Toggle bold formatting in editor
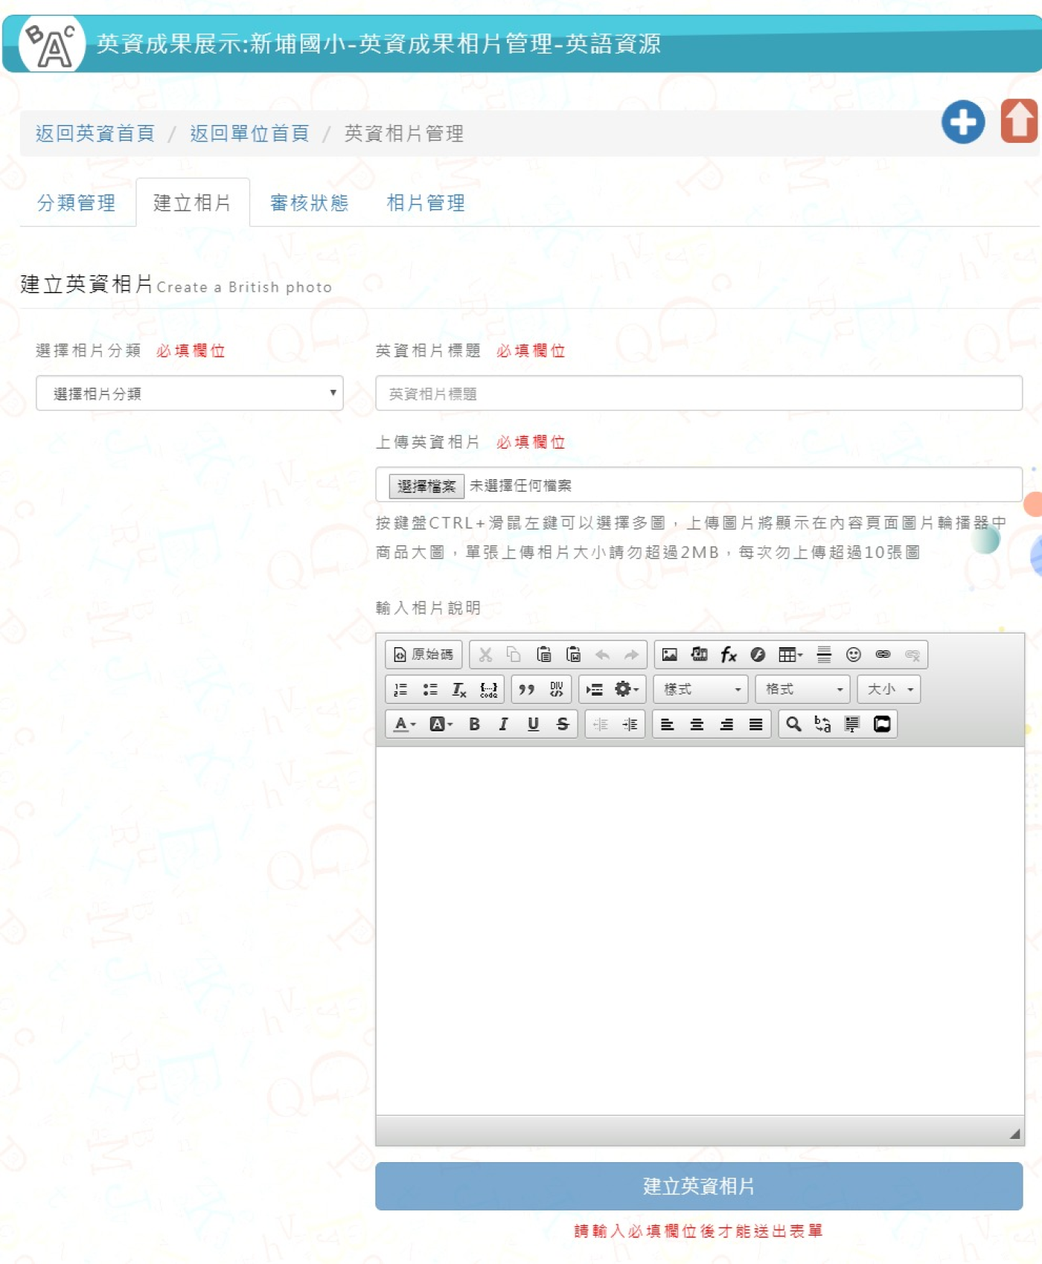The height and width of the screenshot is (1264, 1042). [474, 724]
